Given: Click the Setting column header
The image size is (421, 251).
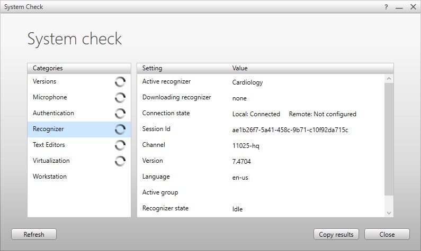Looking at the screenshot, I should [153, 68].
